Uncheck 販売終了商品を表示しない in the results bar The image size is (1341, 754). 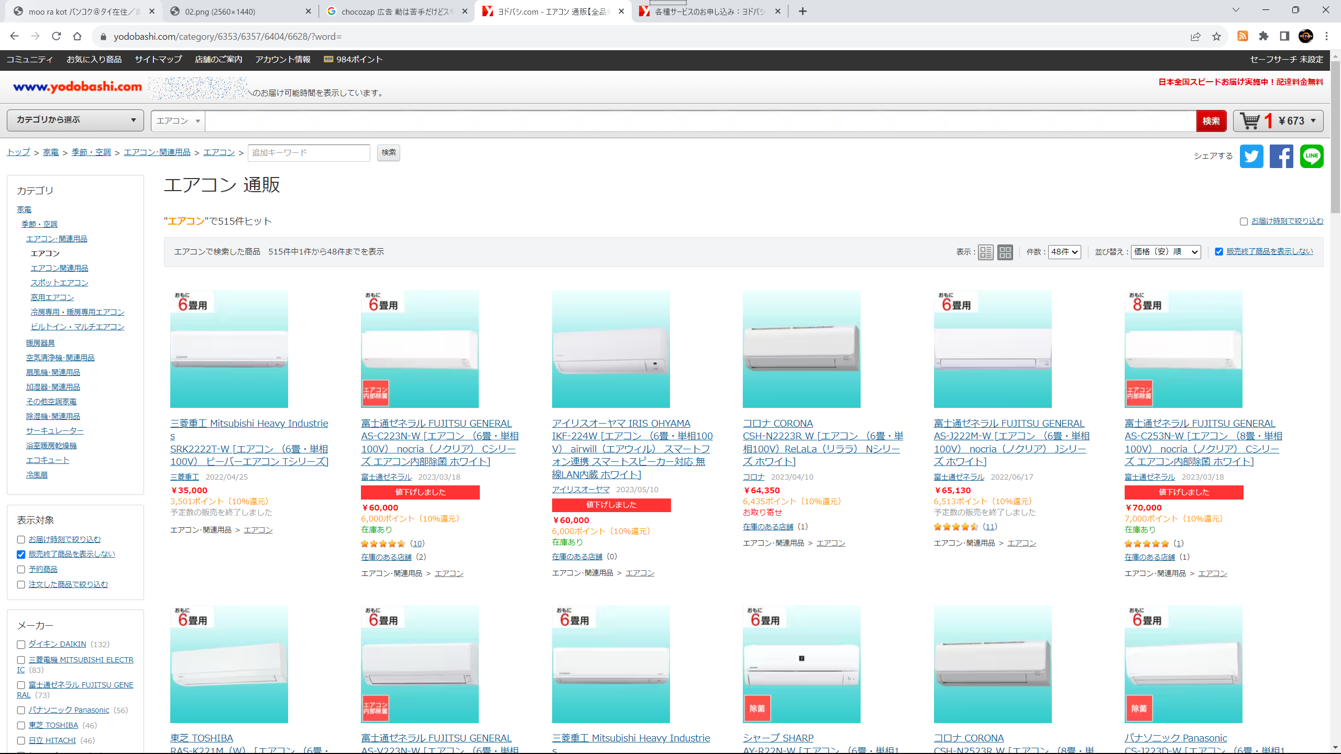1219,252
